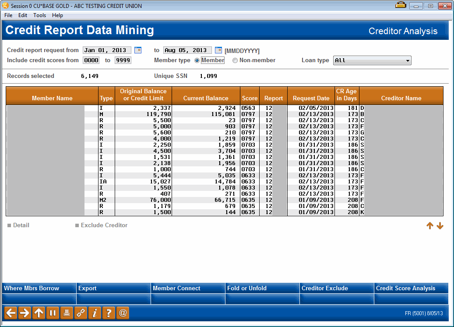454x327 pixels.
Task: Click the current balance value 3,704
Action: (227, 151)
